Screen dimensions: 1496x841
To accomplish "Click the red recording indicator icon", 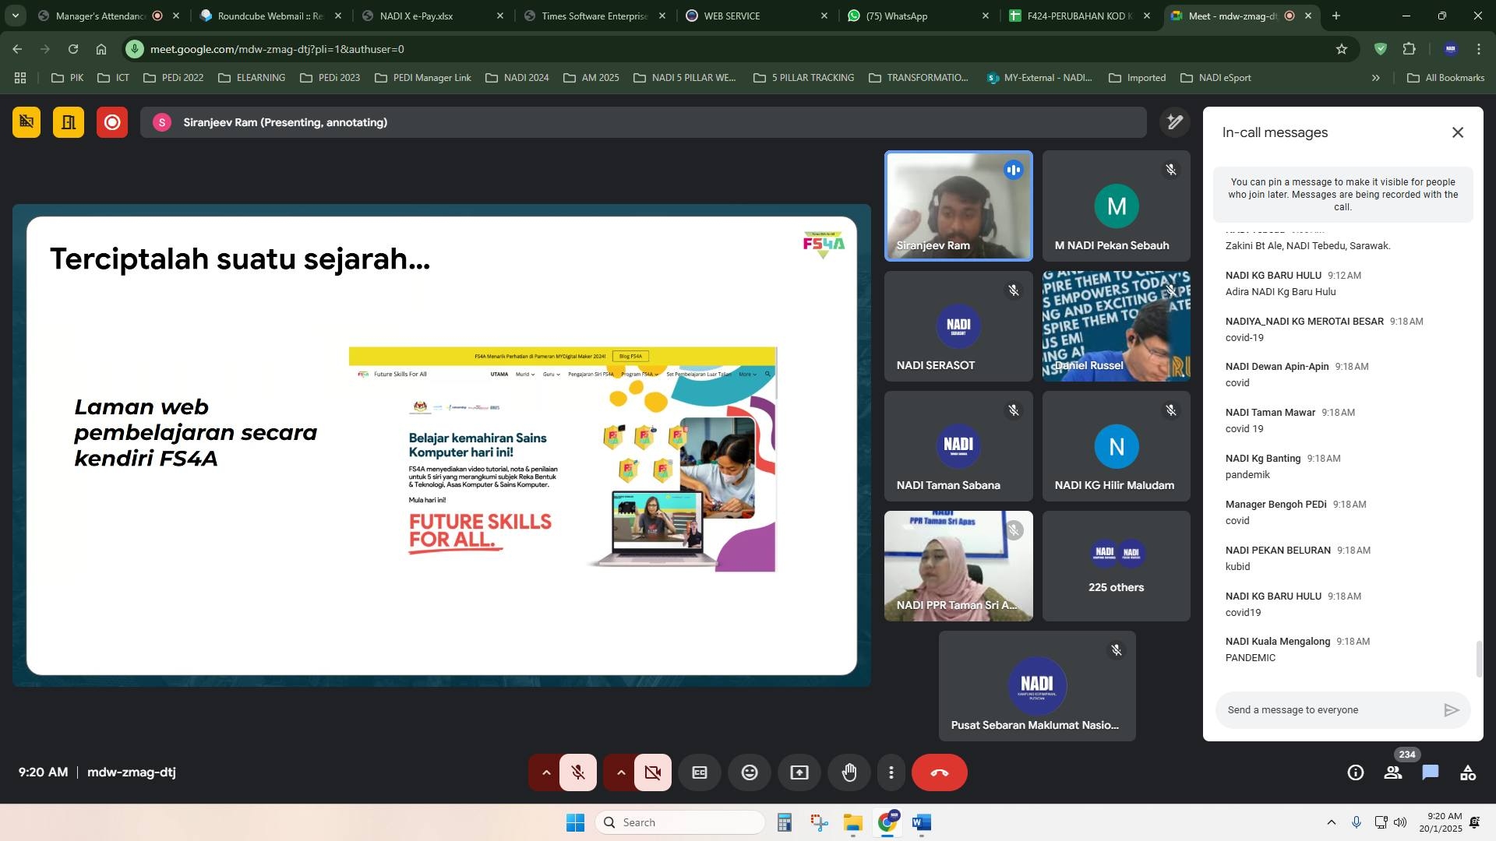I will pos(112,122).
